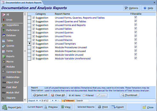This screenshot has height=111, width=157.
Task: Toggle Filterable checkbox for Unused Macros
Action: [136, 39]
